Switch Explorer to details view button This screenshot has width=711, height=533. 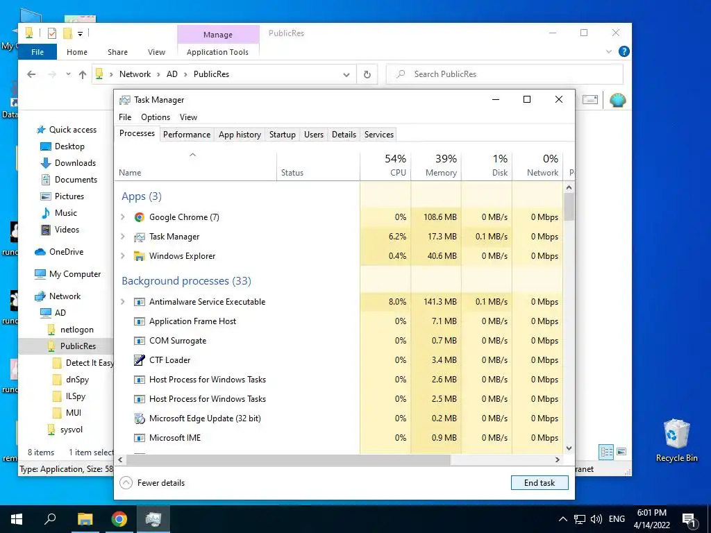606,451
